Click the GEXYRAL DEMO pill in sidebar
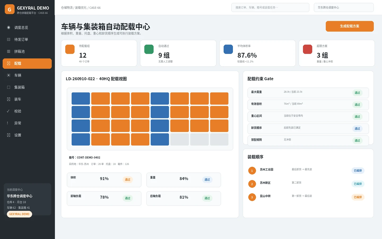The width and height of the screenshot is (382, 239). point(19,214)
